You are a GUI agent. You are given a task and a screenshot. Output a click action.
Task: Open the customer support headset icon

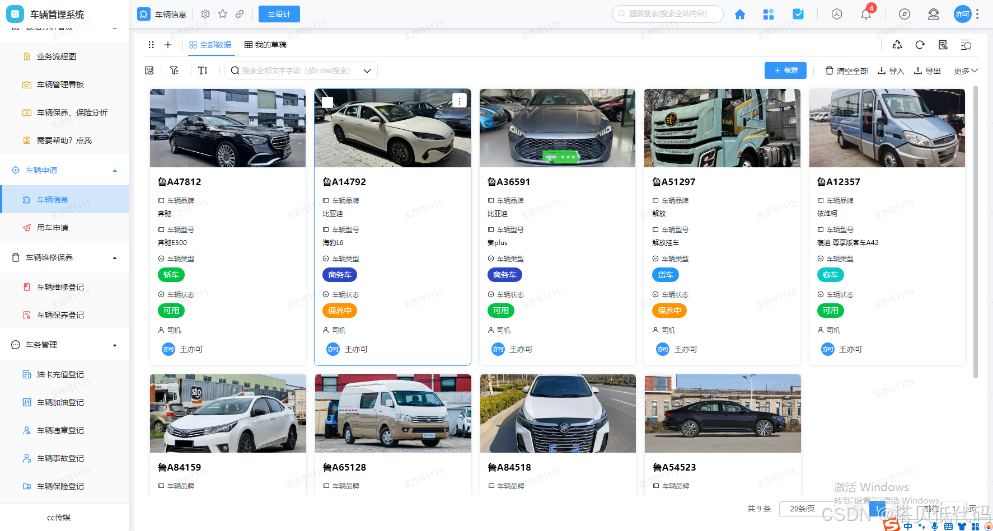934,14
